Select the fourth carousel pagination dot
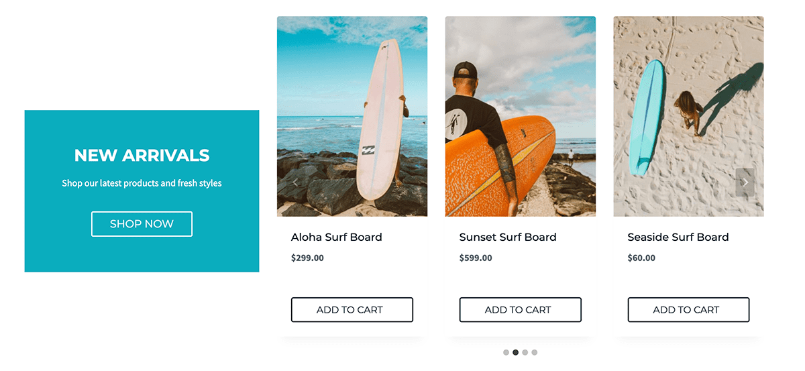 pos(535,352)
